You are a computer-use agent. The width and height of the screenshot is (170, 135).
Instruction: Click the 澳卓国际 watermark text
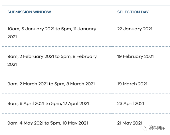(157, 128)
